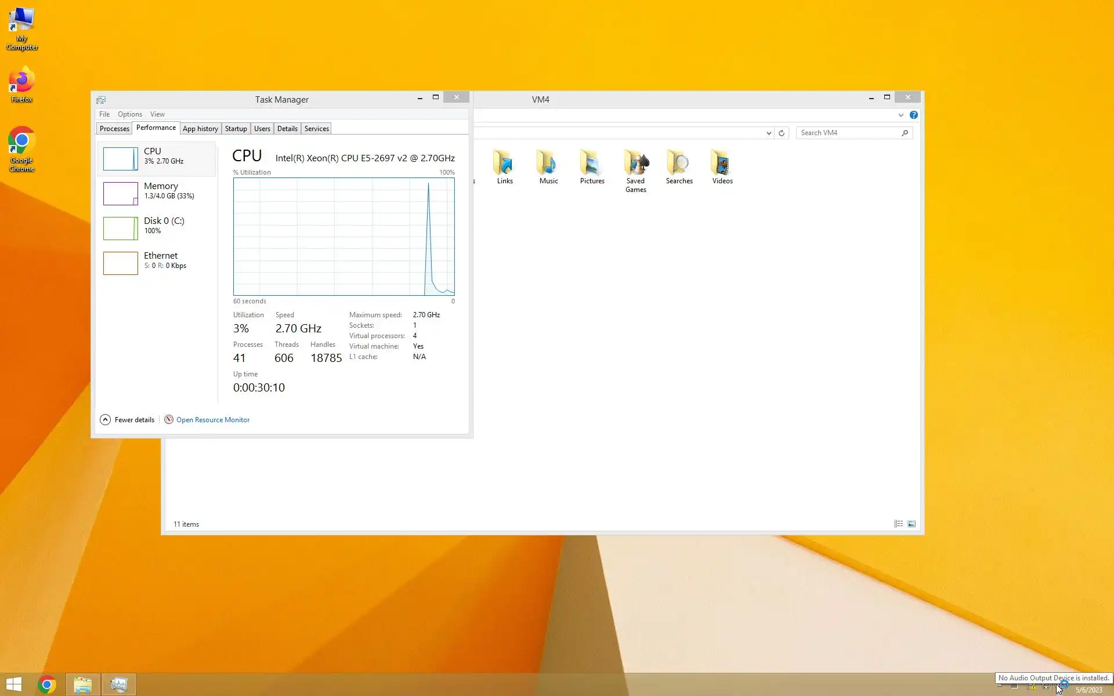Screen dimensions: 1114x696
Task: Refresh the VM4 folder view
Action: (x=782, y=133)
